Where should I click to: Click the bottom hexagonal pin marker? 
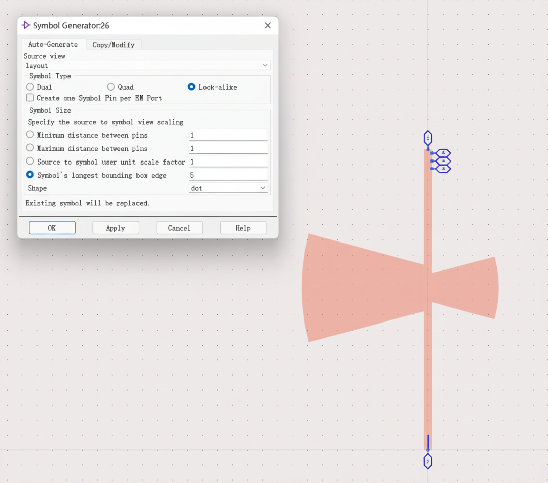point(428,461)
